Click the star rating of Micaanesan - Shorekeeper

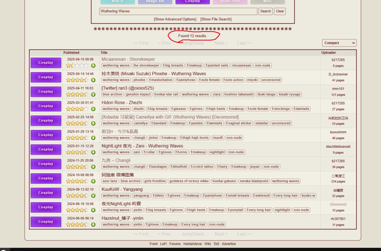[x=77, y=66]
